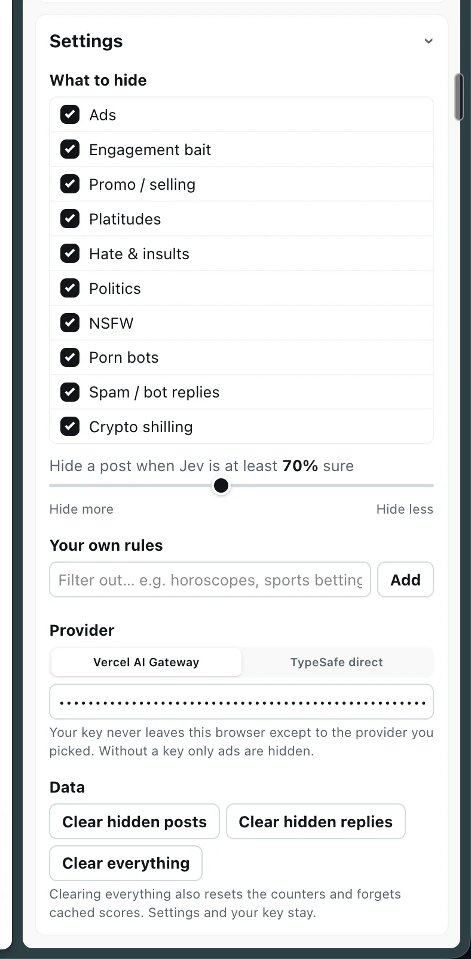
Task: Switch to TypeSafe direct provider
Action: pos(337,662)
